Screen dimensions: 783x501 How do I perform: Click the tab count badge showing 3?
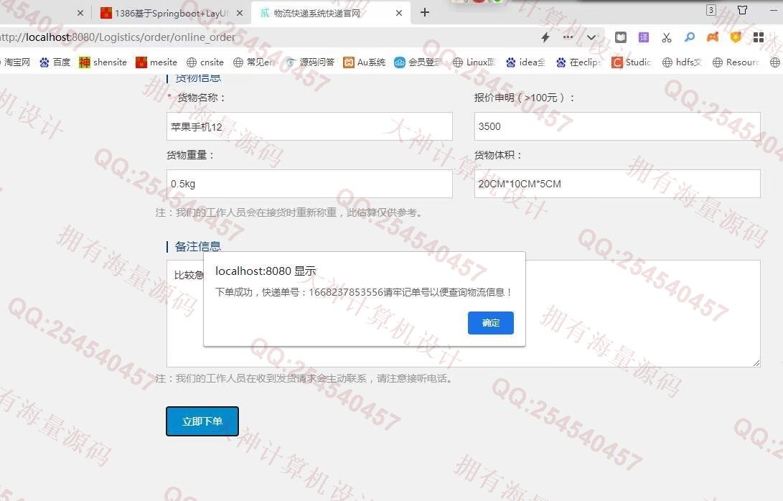tap(711, 10)
